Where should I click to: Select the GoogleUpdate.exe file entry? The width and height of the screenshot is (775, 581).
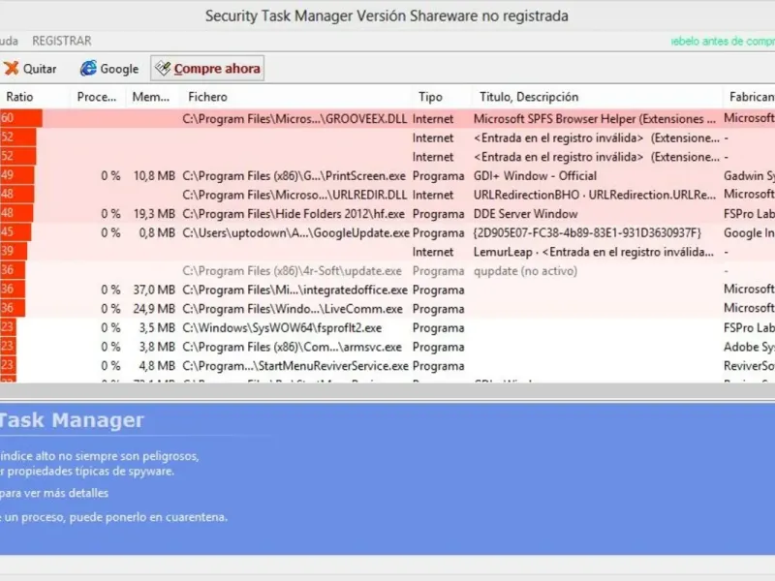(295, 232)
